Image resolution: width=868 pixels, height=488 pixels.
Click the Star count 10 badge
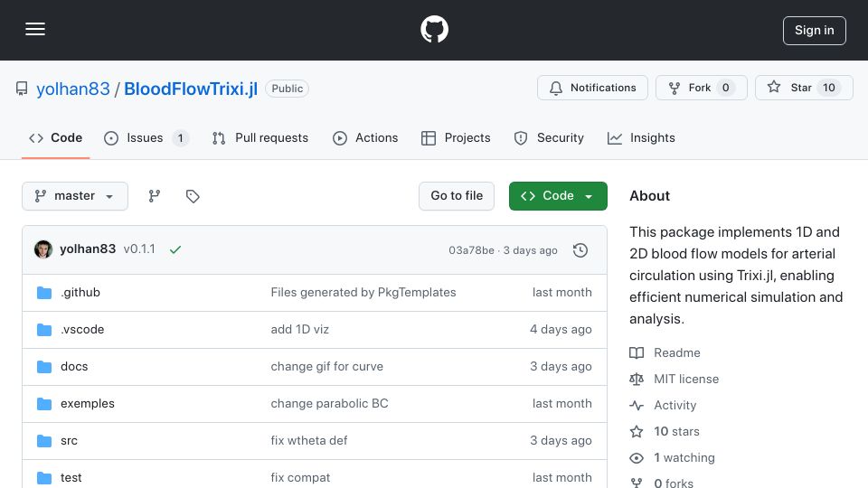(829, 88)
